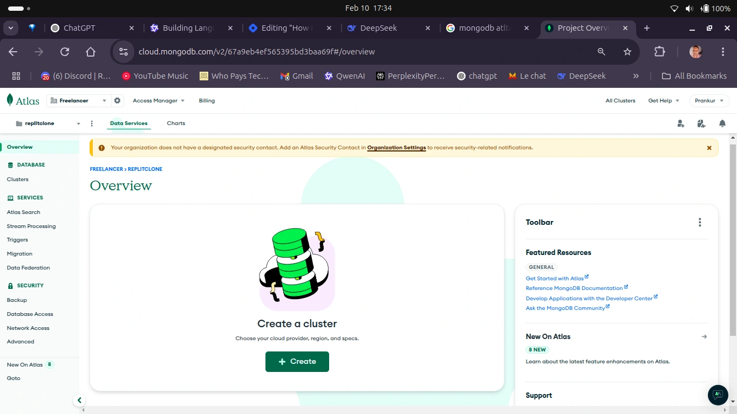Expand the Get Help dropdown
The height and width of the screenshot is (414, 737).
tap(663, 100)
